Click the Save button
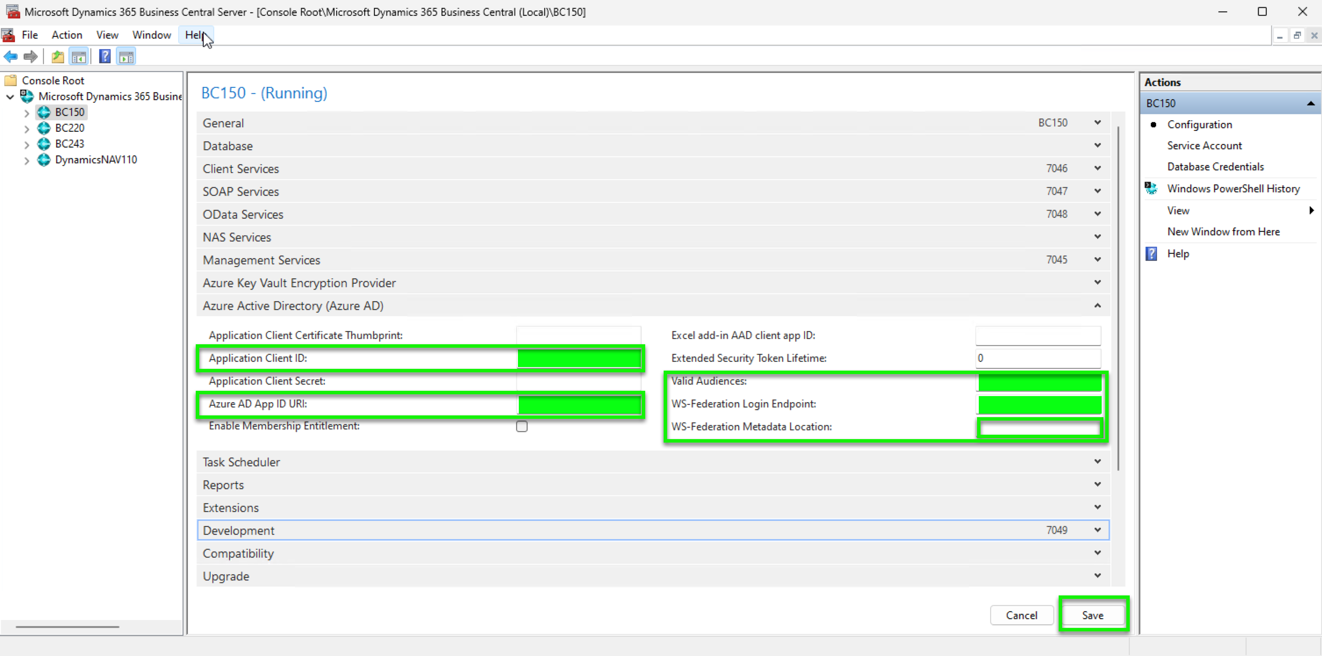Screen dimensions: 1322x656 [x=1092, y=615]
